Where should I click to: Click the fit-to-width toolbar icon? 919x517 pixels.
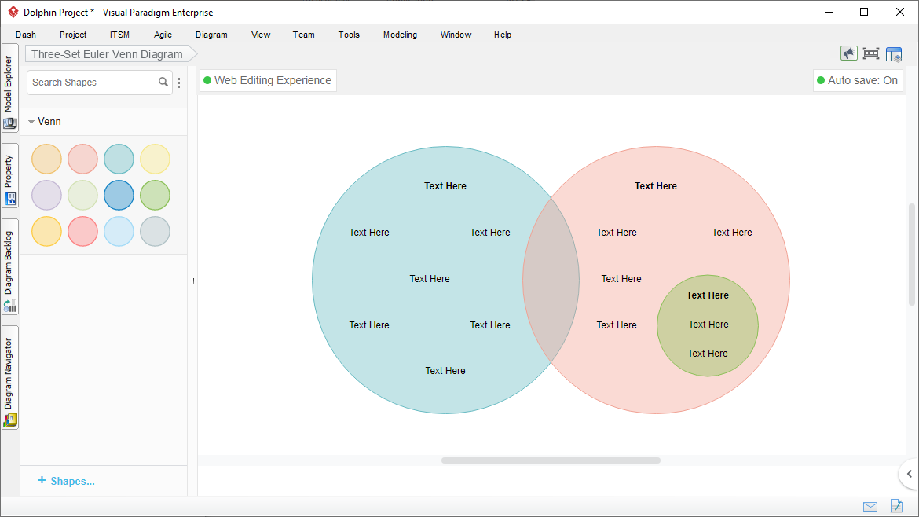[x=871, y=54]
